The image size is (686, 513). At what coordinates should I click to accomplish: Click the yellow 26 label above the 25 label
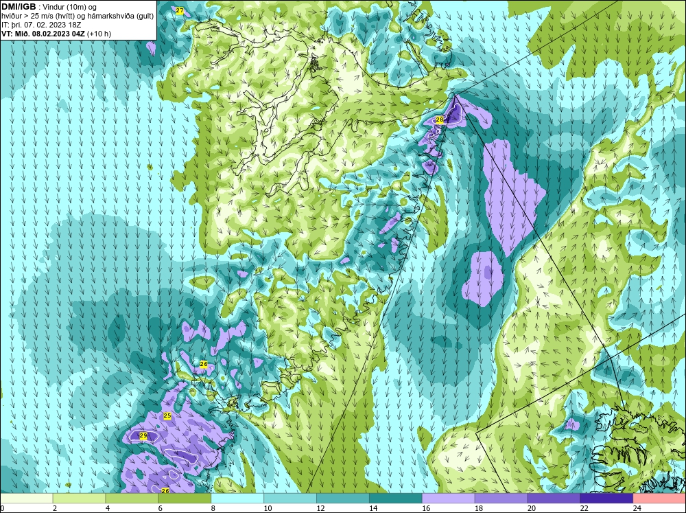pyautogui.click(x=204, y=364)
